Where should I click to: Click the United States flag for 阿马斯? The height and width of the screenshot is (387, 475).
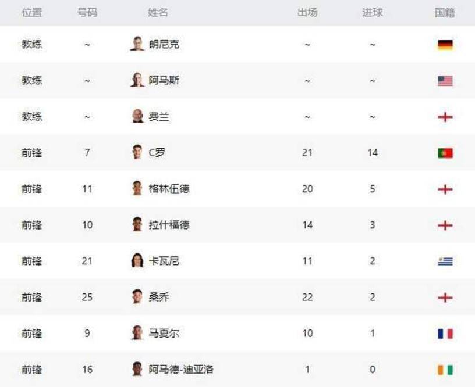coord(445,81)
